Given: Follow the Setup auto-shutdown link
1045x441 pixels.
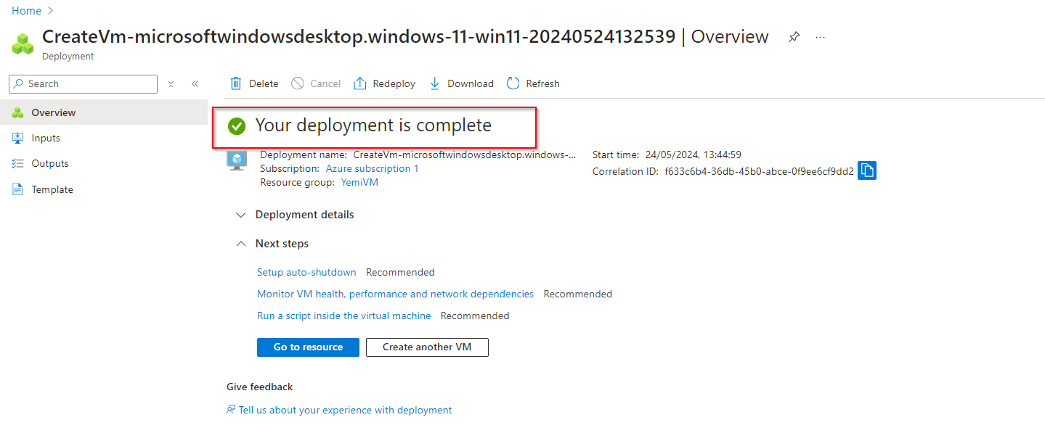Looking at the screenshot, I should tap(306, 272).
